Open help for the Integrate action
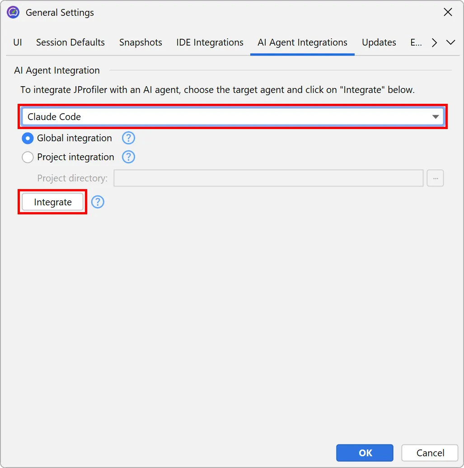 (98, 202)
